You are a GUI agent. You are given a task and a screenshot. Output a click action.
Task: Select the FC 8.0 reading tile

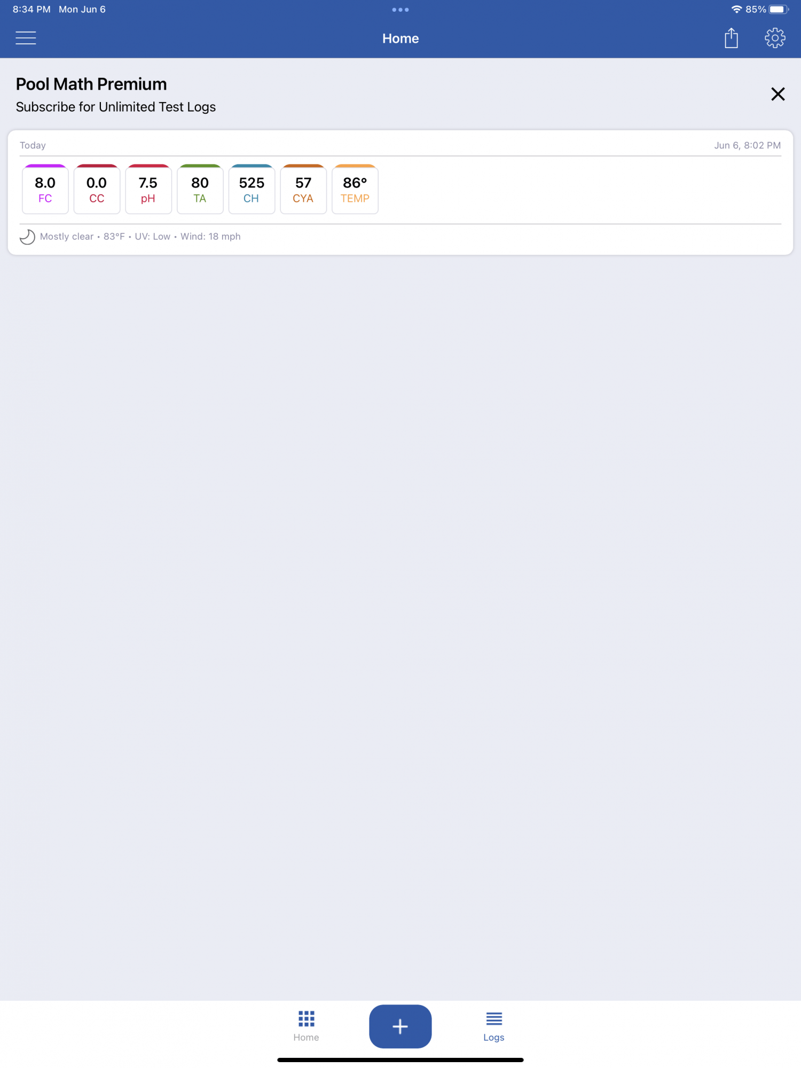[x=45, y=189]
